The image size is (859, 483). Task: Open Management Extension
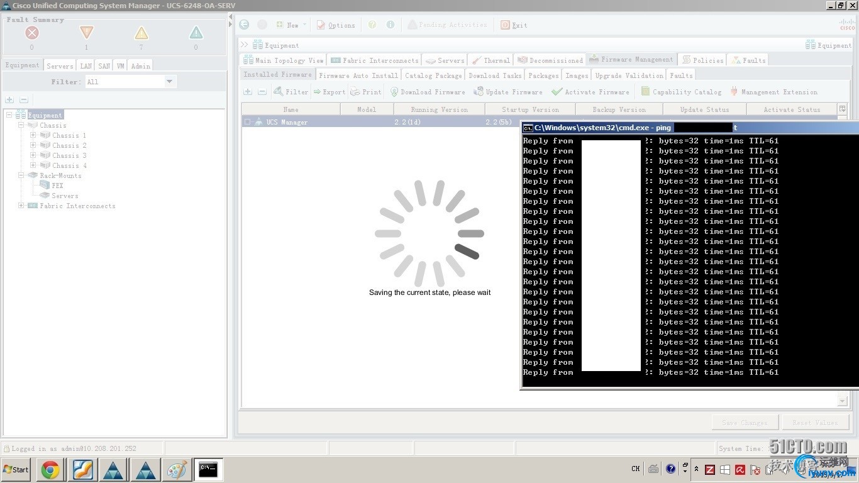pos(773,92)
